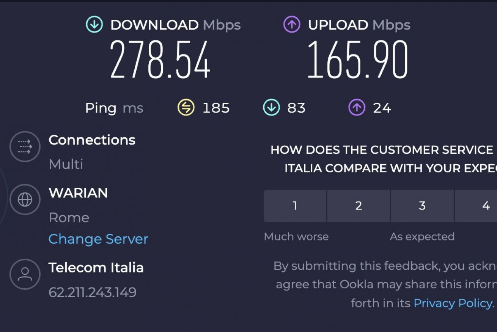This screenshot has height=332, width=497.
Task: Click the user profile icon beside Telecom Italia
Action: click(25, 274)
